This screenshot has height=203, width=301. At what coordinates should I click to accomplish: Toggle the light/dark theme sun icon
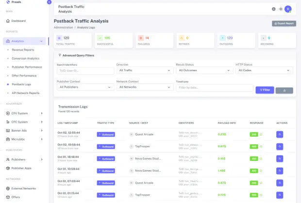click(x=281, y=9)
